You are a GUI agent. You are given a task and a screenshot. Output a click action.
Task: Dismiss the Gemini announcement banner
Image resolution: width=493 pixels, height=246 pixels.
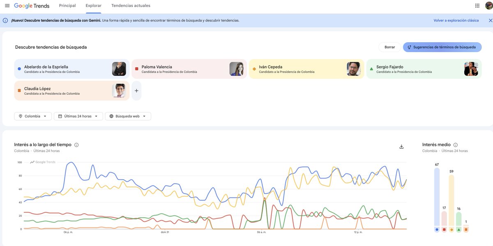click(490, 20)
